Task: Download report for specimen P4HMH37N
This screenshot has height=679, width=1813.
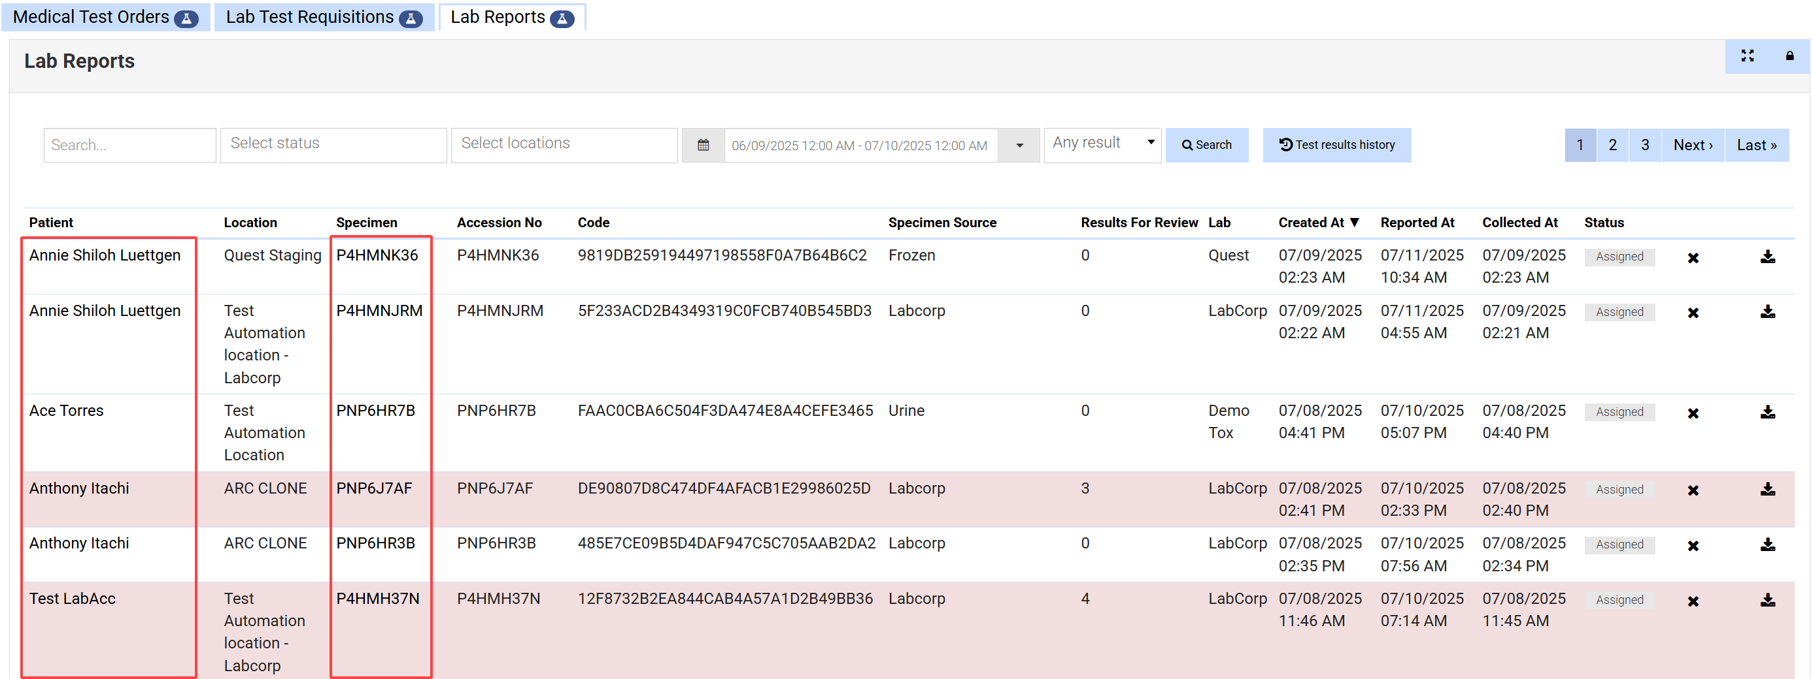Action: point(1767,600)
